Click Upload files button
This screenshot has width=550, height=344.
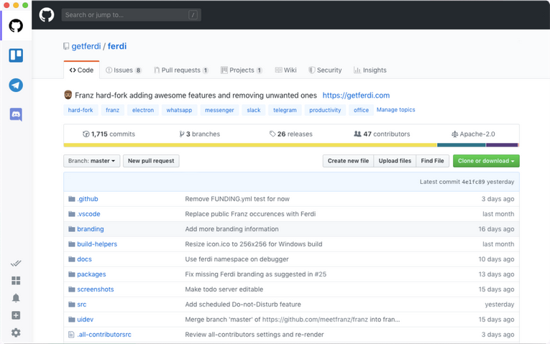pos(395,161)
